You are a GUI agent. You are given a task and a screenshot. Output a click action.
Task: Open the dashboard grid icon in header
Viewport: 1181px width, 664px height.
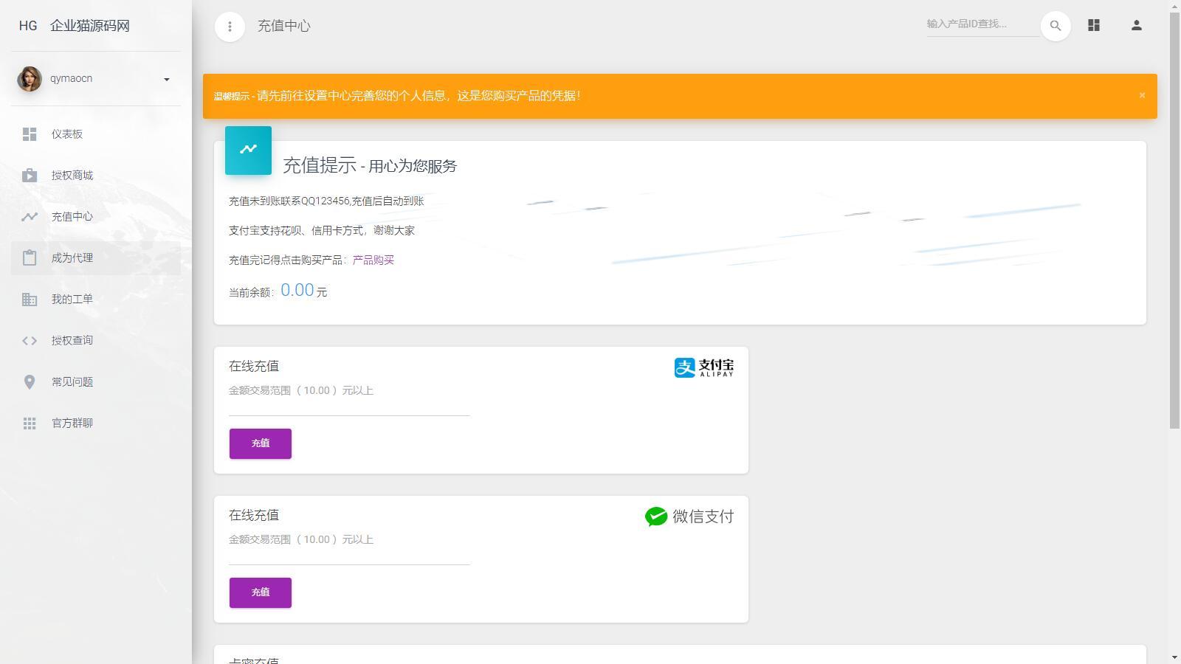pyautogui.click(x=1094, y=25)
